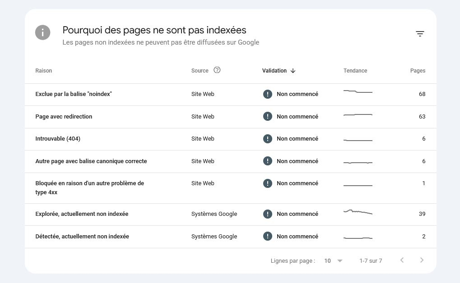The image size is (460, 283).
Task: Sort by the Source column header
Action: coord(200,71)
